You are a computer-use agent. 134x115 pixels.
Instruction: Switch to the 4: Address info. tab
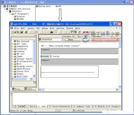click(x=82, y=106)
